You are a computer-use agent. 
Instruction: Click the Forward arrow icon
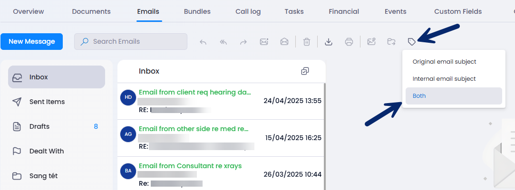[243, 42]
